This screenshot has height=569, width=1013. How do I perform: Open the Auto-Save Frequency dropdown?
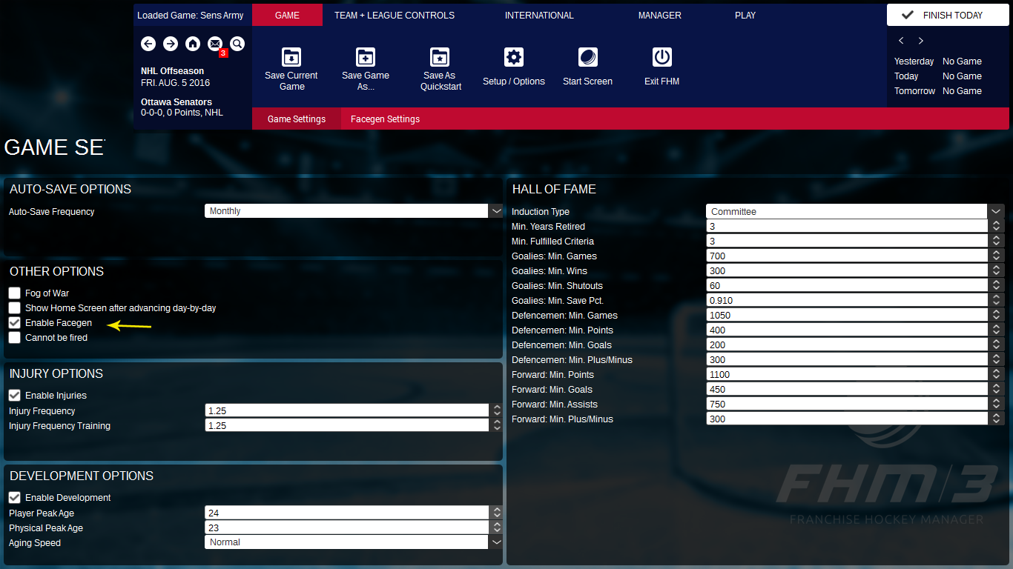[x=354, y=211]
